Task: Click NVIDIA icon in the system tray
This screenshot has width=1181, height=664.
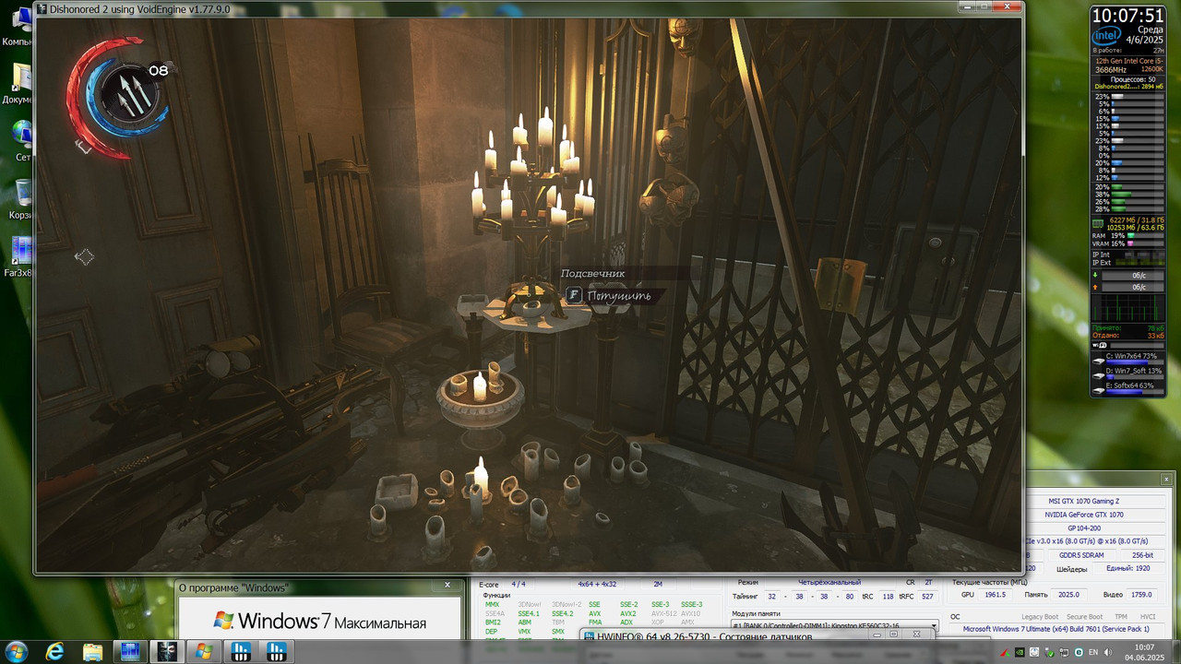Action: coord(1018,652)
